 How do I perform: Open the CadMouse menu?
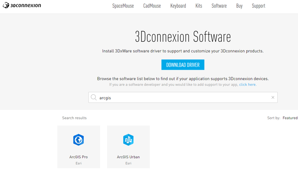(152, 6)
